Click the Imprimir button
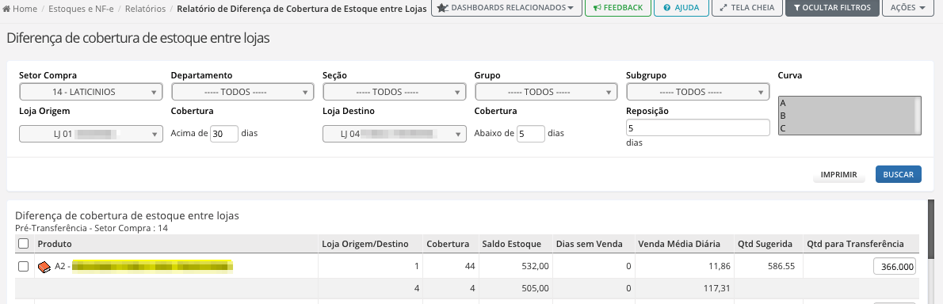The width and height of the screenshot is (943, 304). click(839, 175)
